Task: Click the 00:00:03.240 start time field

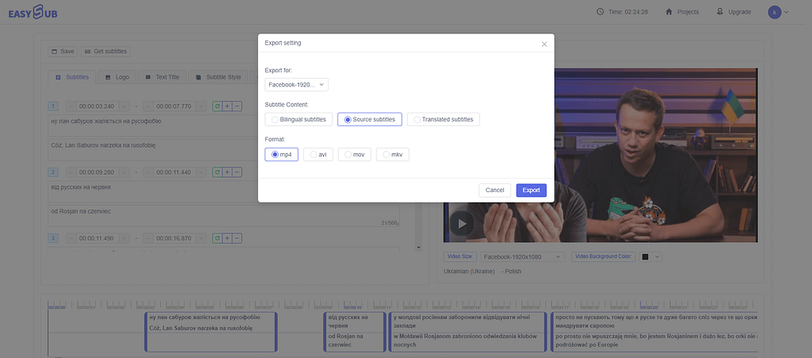Action: (x=98, y=106)
